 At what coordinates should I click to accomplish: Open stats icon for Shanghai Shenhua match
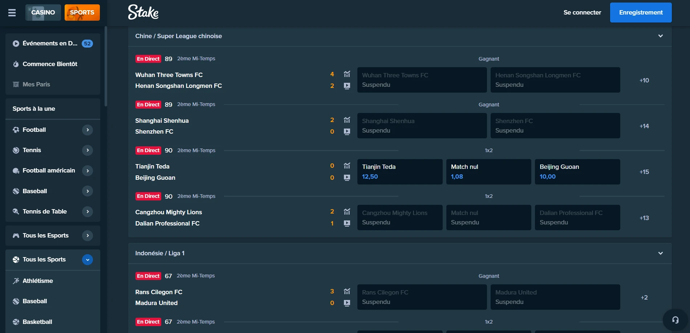347,120
